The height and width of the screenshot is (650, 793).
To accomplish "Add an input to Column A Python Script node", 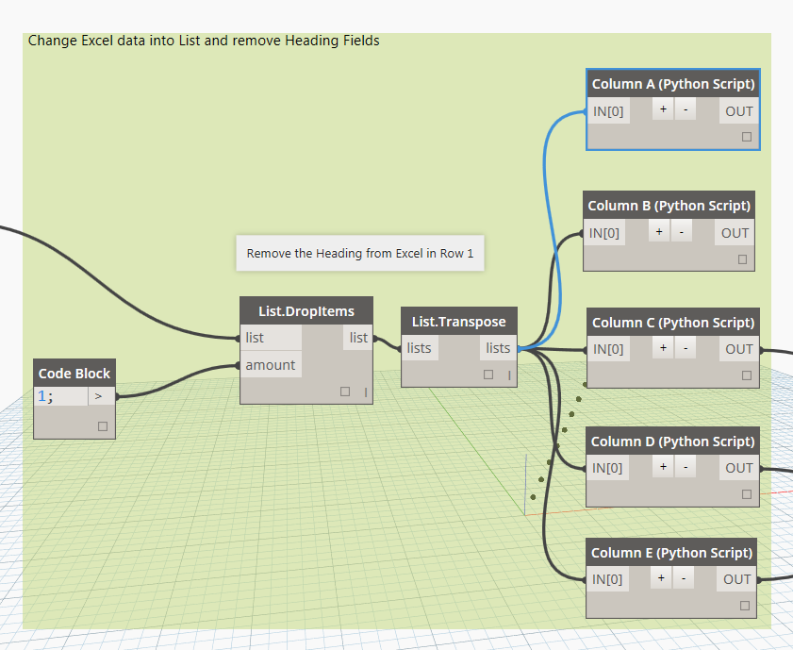I will tap(663, 108).
